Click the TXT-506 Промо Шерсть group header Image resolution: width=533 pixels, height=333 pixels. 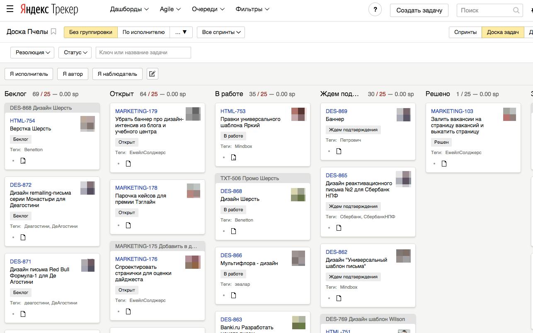click(263, 178)
